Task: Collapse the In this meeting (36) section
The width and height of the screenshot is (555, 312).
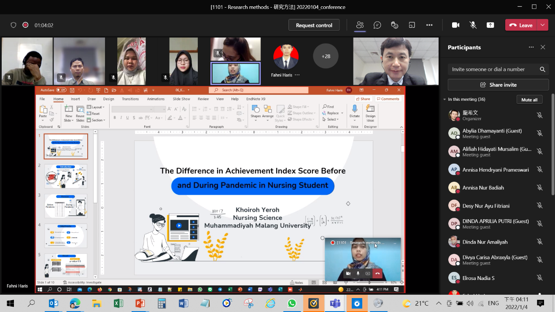Action: tap(445, 100)
